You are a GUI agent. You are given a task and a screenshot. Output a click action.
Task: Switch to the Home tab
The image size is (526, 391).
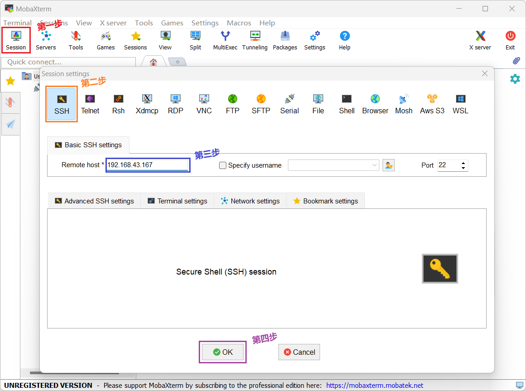point(153,62)
